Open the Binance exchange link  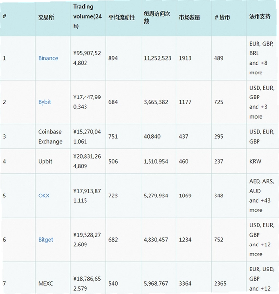(48, 58)
